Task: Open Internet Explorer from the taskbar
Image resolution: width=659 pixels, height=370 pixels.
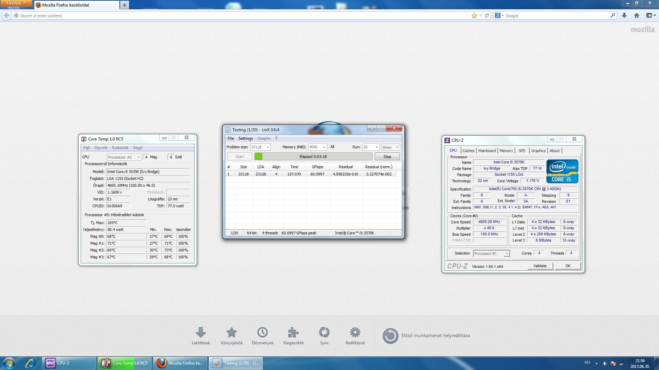Action: [x=31, y=363]
